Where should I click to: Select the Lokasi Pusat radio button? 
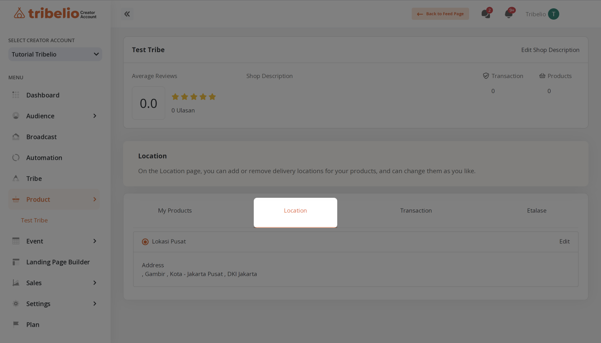coord(145,242)
